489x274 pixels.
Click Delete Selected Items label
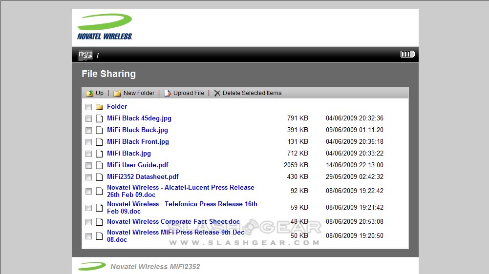pyautogui.click(x=252, y=93)
